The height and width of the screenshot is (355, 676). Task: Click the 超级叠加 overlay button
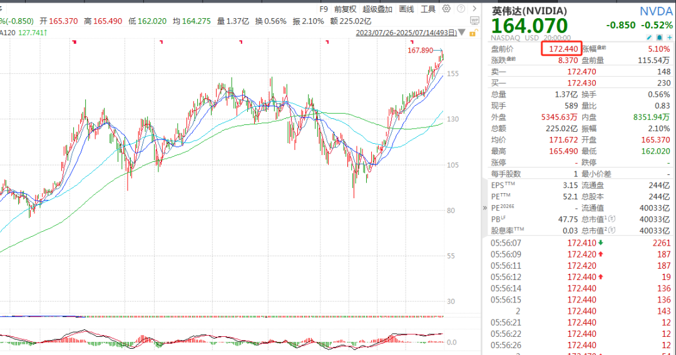377,9
